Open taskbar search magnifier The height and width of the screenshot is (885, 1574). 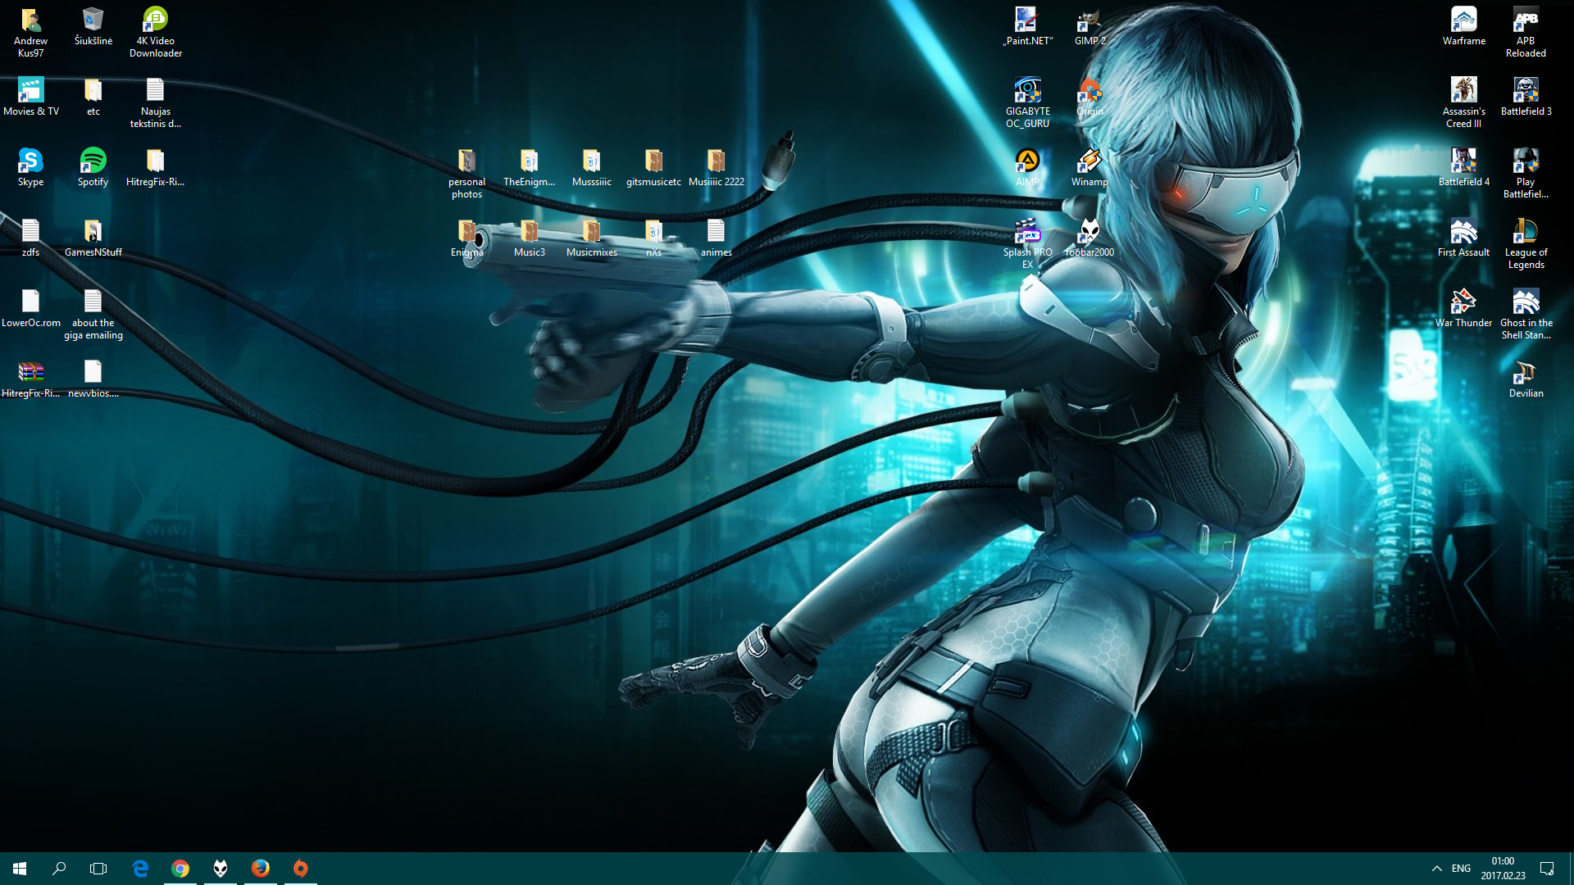[59, 869]
